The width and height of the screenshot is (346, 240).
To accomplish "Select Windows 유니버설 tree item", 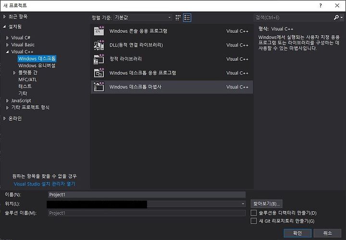I will point(37,65).
